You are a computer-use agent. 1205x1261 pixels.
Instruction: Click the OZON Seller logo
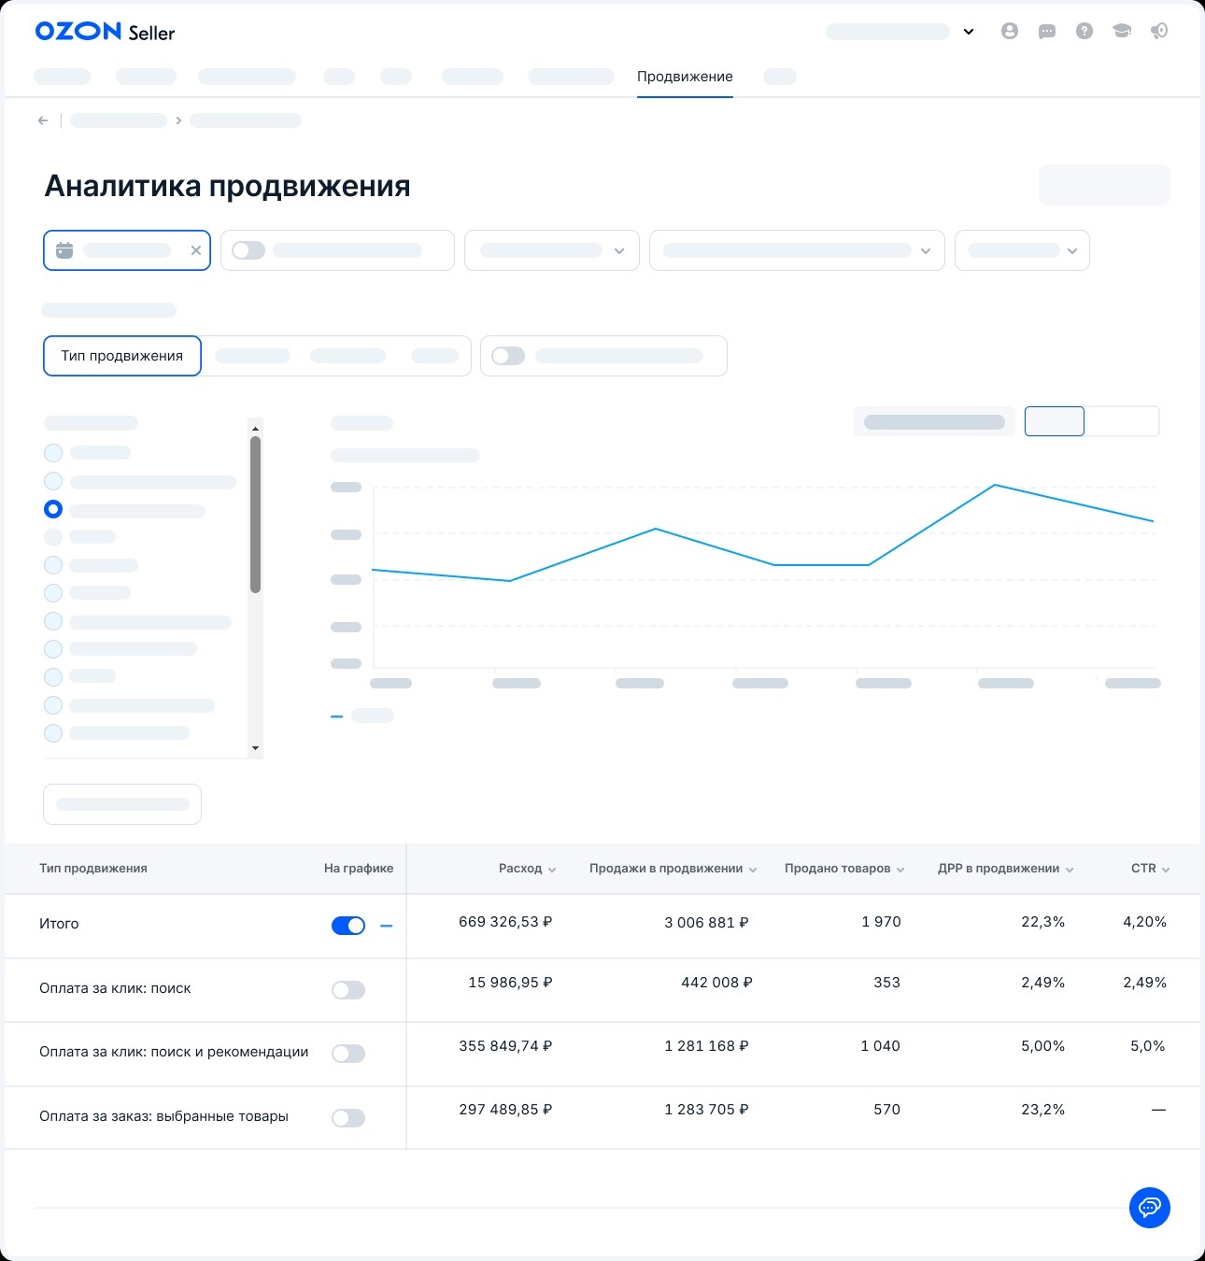pos(105,32)
